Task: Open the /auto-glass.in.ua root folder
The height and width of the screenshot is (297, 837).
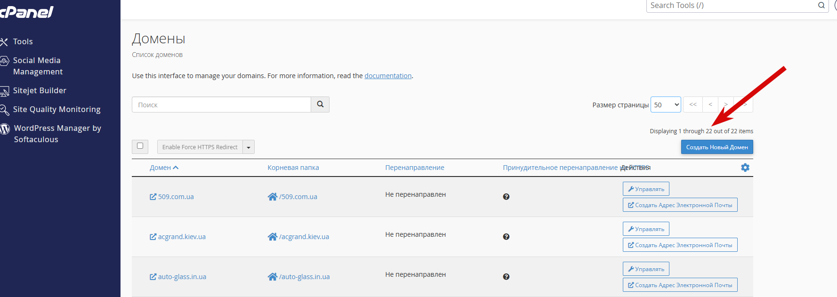Action: pyautogui.click(x=304, y=277)
